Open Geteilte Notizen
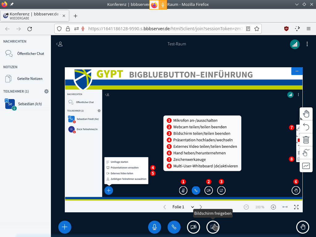Viewport: 316px width, 237px height. click(x=30, y=79)
